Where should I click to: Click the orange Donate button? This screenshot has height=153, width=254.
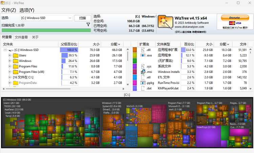tap(234, 18)
